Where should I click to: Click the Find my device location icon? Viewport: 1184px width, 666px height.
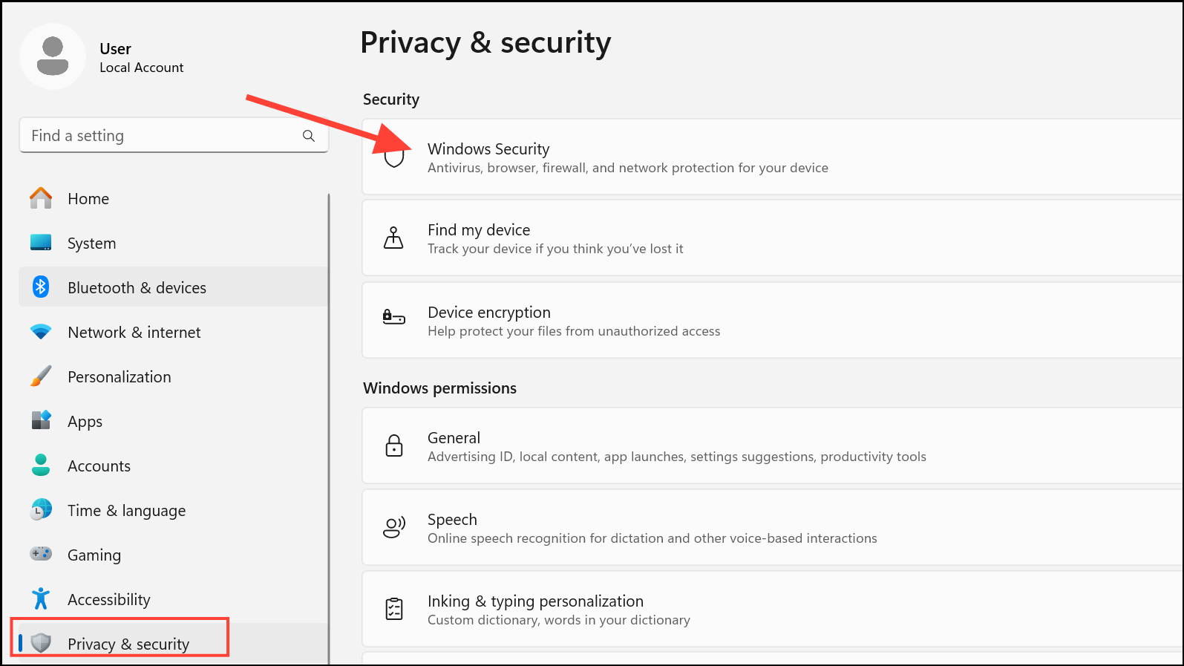pyautogui.click(x=393, y=238)
